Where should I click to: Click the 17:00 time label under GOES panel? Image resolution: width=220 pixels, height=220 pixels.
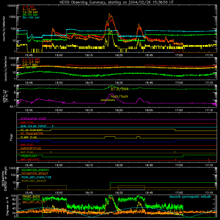coord(179,110)
